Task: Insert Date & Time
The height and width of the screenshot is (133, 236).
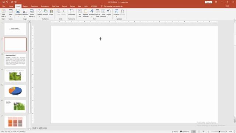Action: (x=97, y=13)
